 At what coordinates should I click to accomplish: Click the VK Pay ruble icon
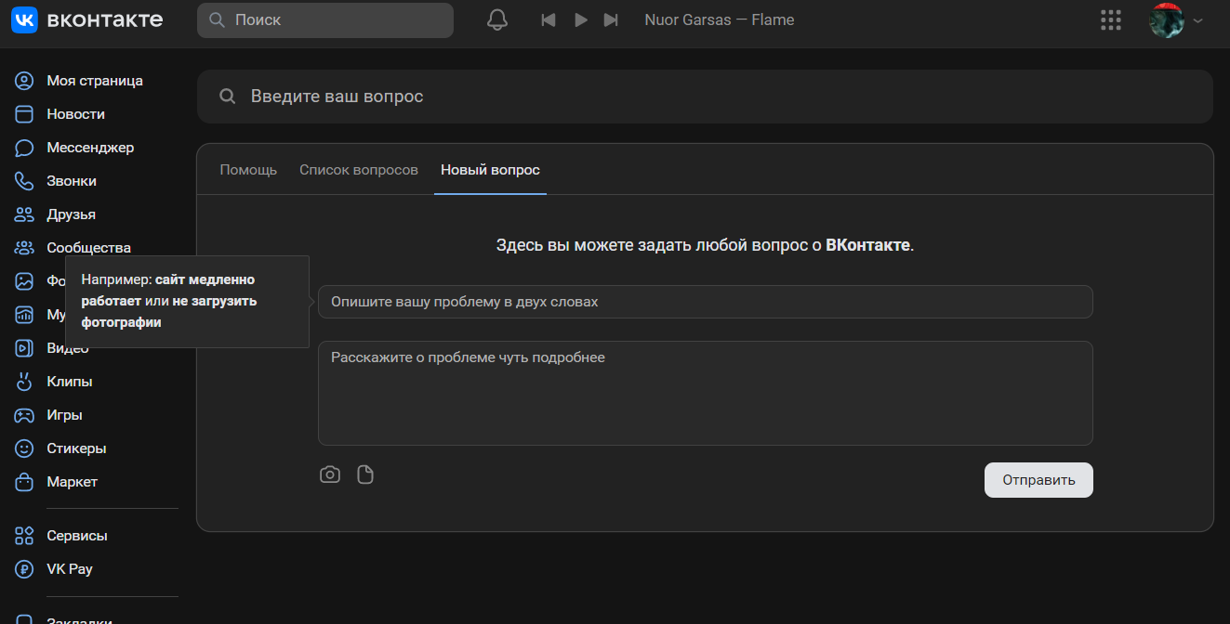coord(24,569)
